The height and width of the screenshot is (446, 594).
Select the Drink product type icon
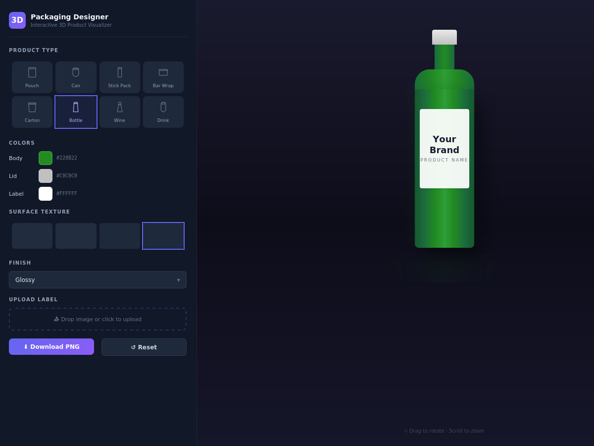coord(163,111)
